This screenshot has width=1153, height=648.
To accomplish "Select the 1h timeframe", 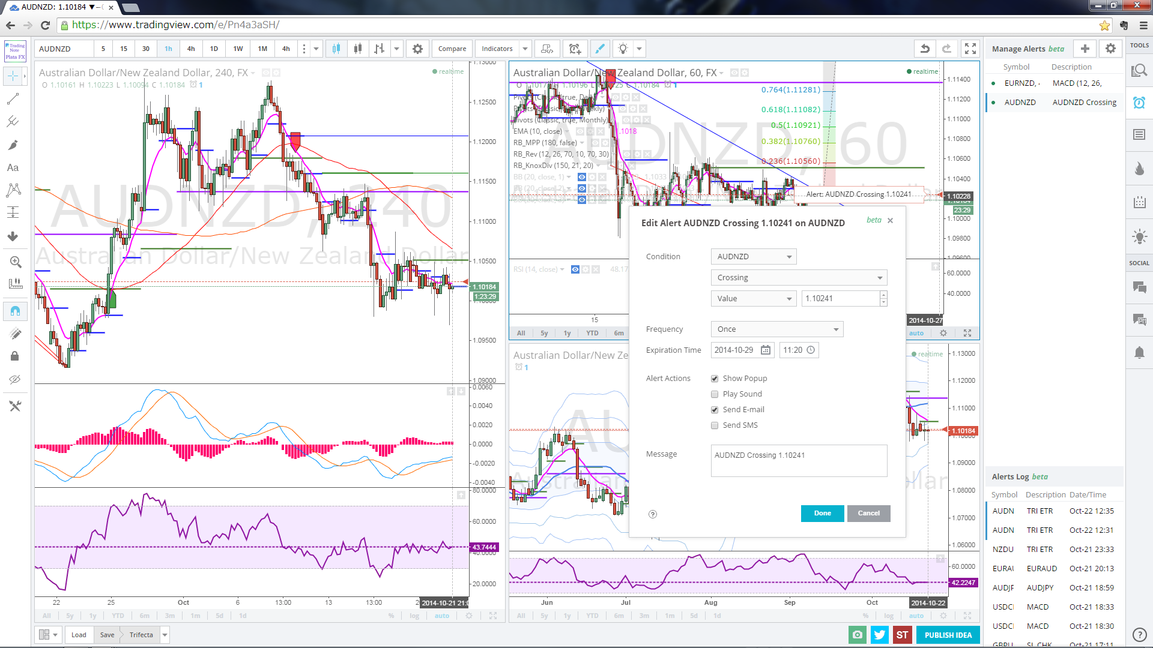I will [169, 49].
